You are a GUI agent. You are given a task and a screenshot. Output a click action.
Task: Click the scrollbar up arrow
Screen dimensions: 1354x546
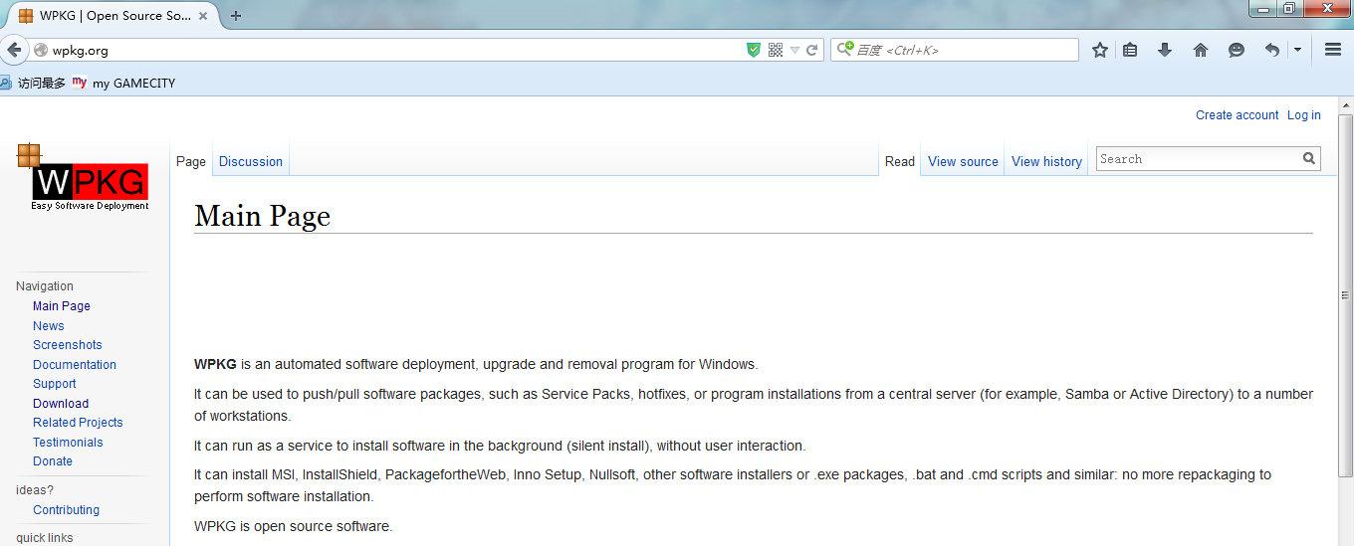(x=1345, y=104)
